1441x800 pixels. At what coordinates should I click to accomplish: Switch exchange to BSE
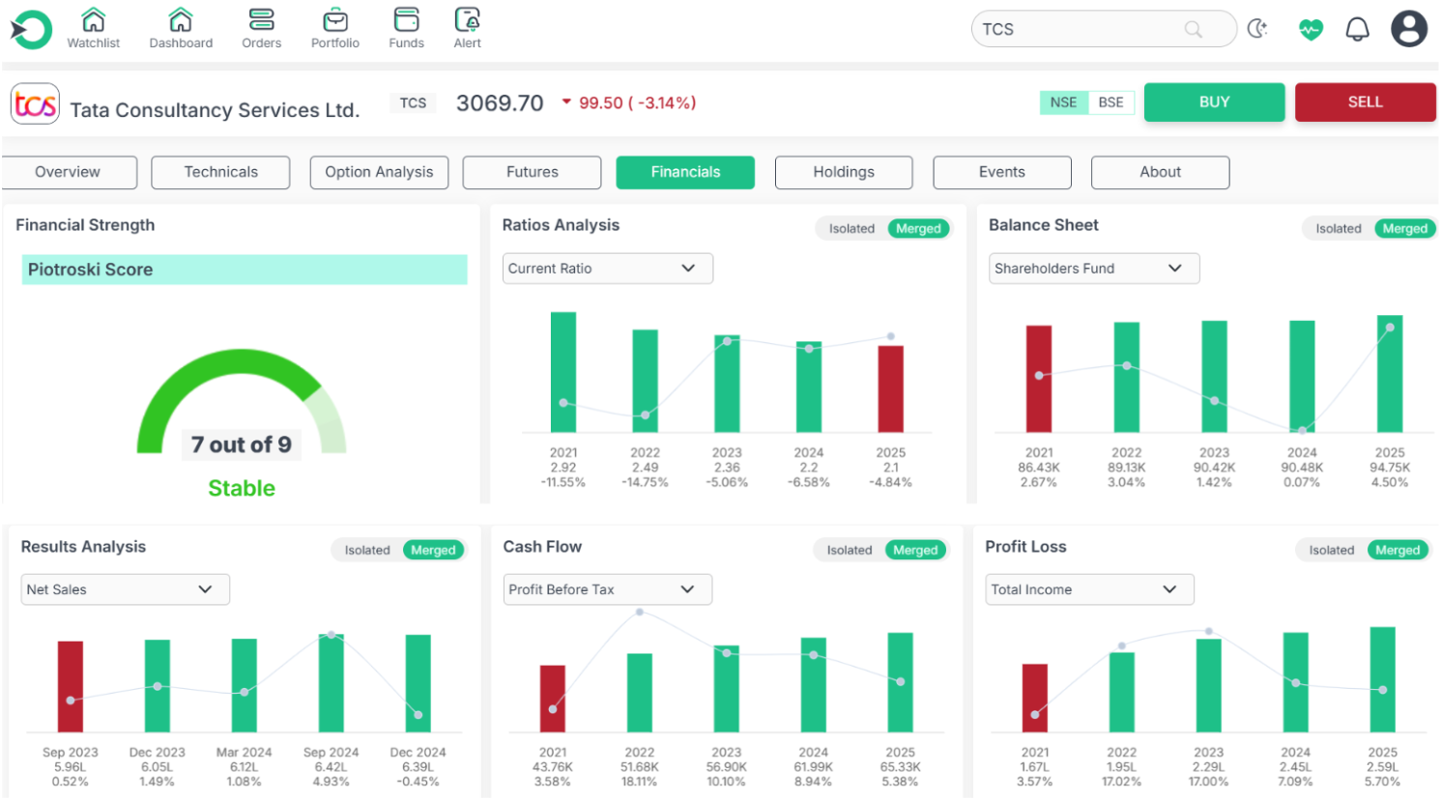1110,102
